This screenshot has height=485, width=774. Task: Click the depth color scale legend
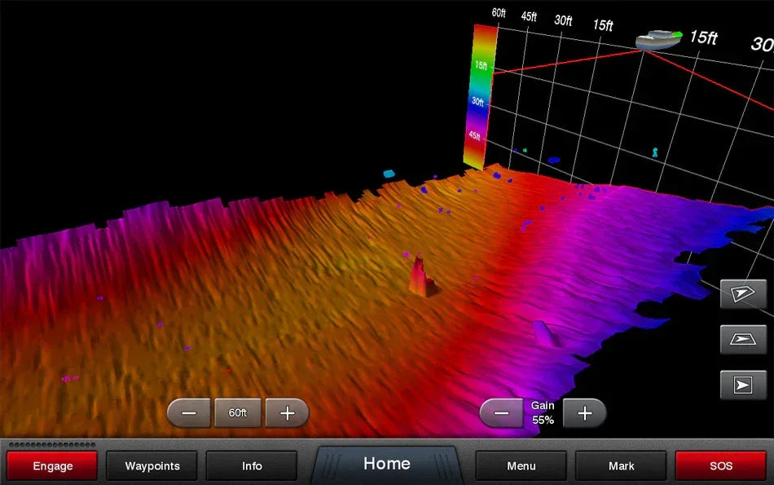[x=479, y=94]
